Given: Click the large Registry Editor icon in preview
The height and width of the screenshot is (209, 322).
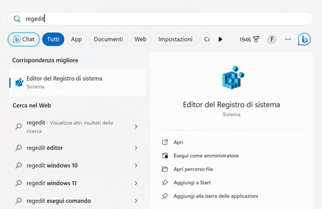Looking at the screenshot, I should click(233, 77).
